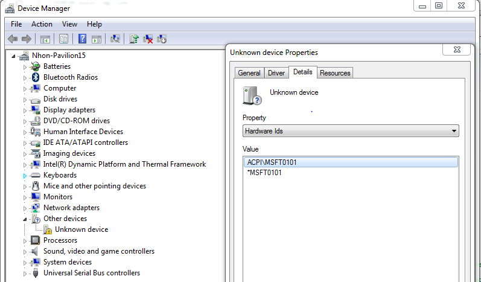Select the Unknown device warning icon
481x282 pixels.
pyautogui.click(x=48, y=229)
